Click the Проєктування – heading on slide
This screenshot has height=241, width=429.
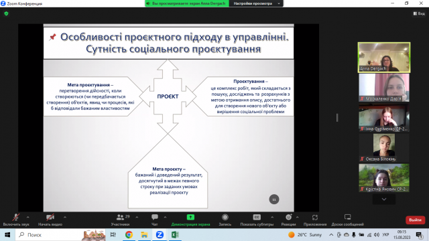[x=251, y=82]
